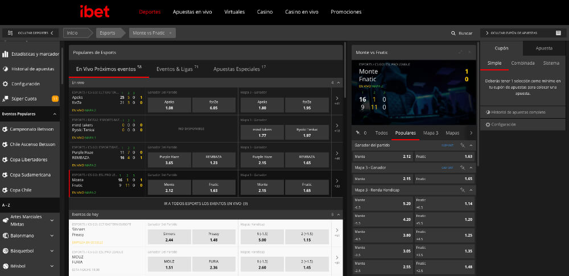Click the Campeonato Betsson soccer ball icon
The height and width of the screenshot is (276, 569).
pos(5,129)
